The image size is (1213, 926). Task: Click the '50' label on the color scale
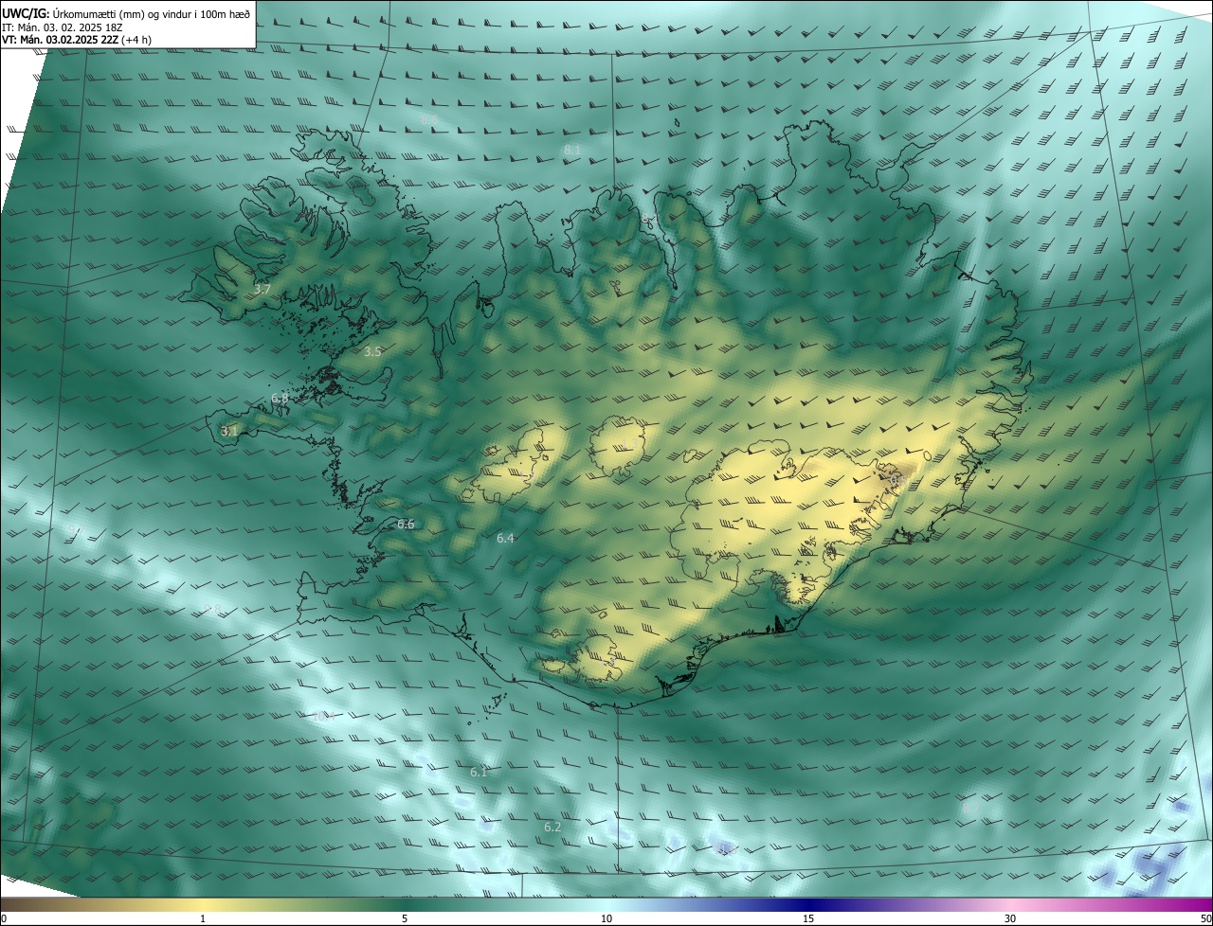(x=1205, y=919)
